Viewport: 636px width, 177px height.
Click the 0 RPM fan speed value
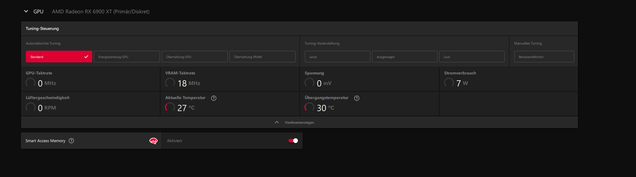pyautogui.click(x=47, y=108)
